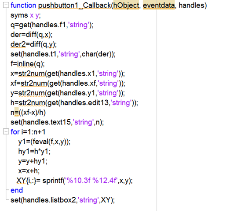Click the line y=str2num(get(handles.y1,'string'));
The height and width of the screenshot is (211, 241).
click(68, 93)
